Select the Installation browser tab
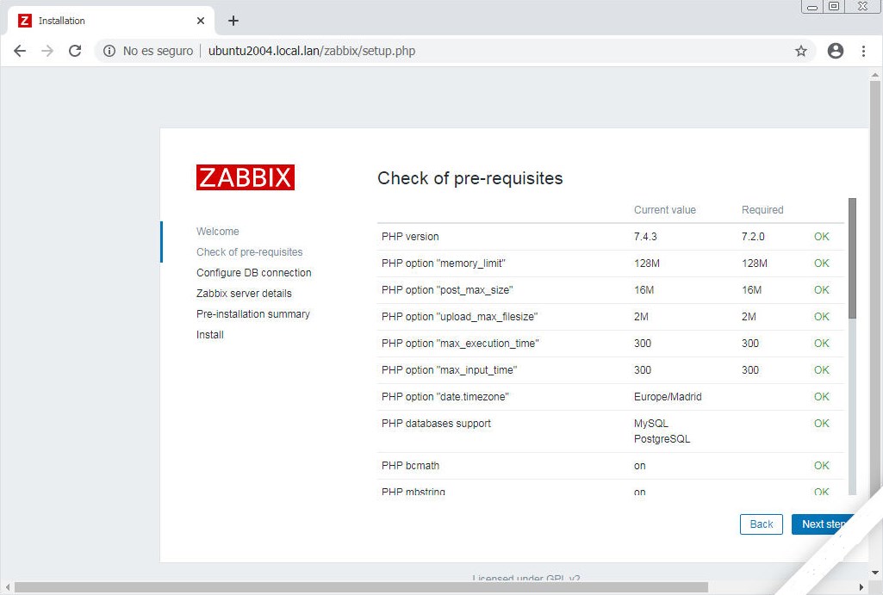This screenshot has width=883, height=595. pos(111,21)
